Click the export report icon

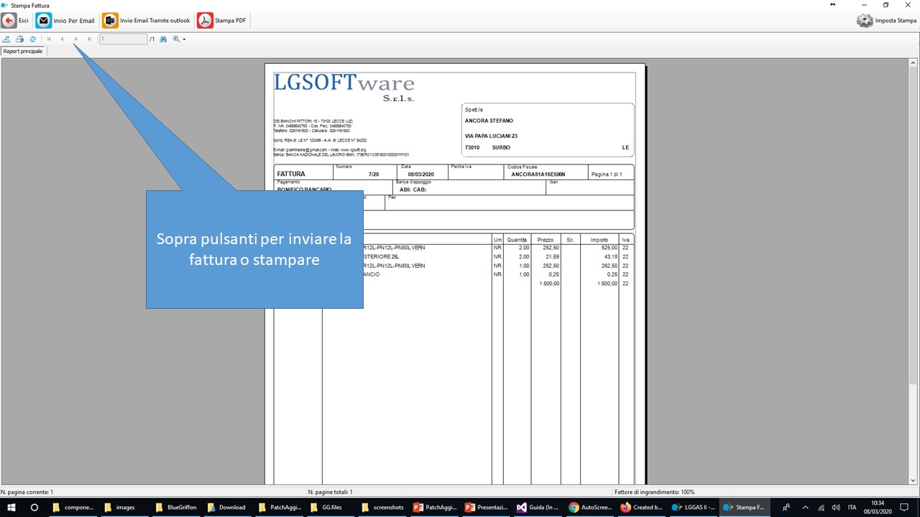[7, 39]
